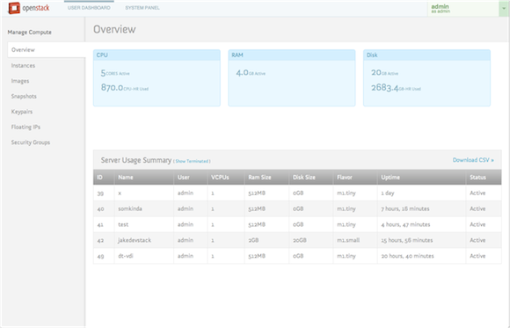The height and width of the screenshot is (328, 510).
Task: Click uptime '4 hours, 47 minutes'
Action: click(405, 224)
